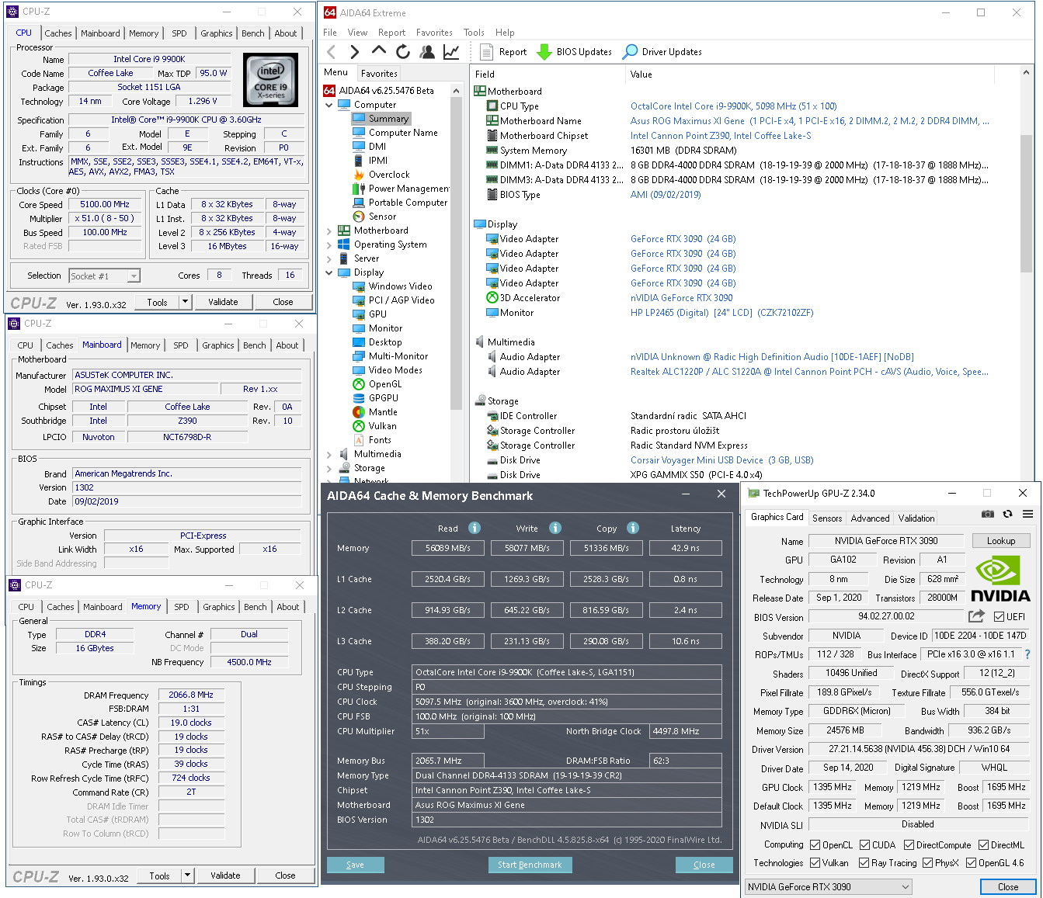Screen dimensions: 1043x898
Task: Open BIOS Updates in AIDA64
Action: point(575,52)
